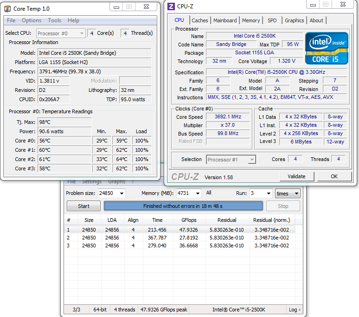Click Core #2 Max temperature 64°C
The height and width of the screenshot is (317, 359).
(122, 159)
